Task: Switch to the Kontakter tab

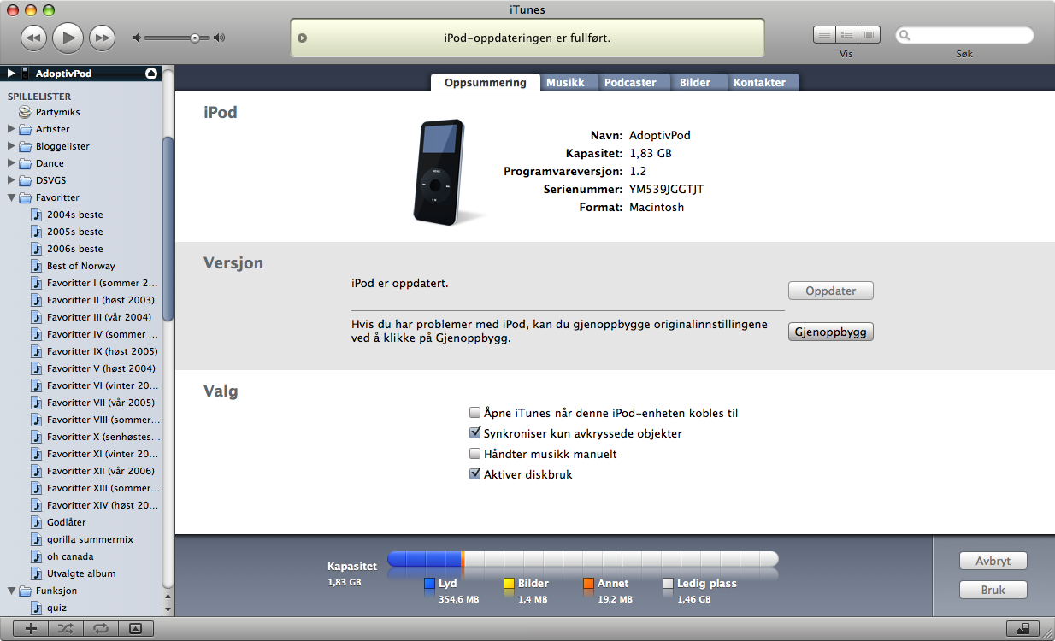Action: pos(759,82)
